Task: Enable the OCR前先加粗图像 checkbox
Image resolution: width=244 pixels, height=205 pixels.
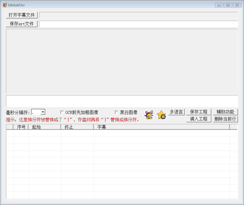Action: 62,112
